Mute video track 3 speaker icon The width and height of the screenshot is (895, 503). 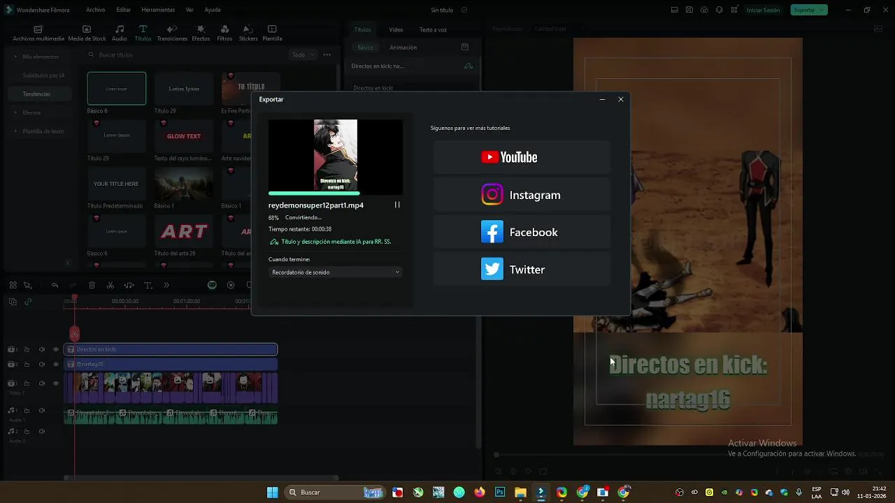[x=41, y=349]
